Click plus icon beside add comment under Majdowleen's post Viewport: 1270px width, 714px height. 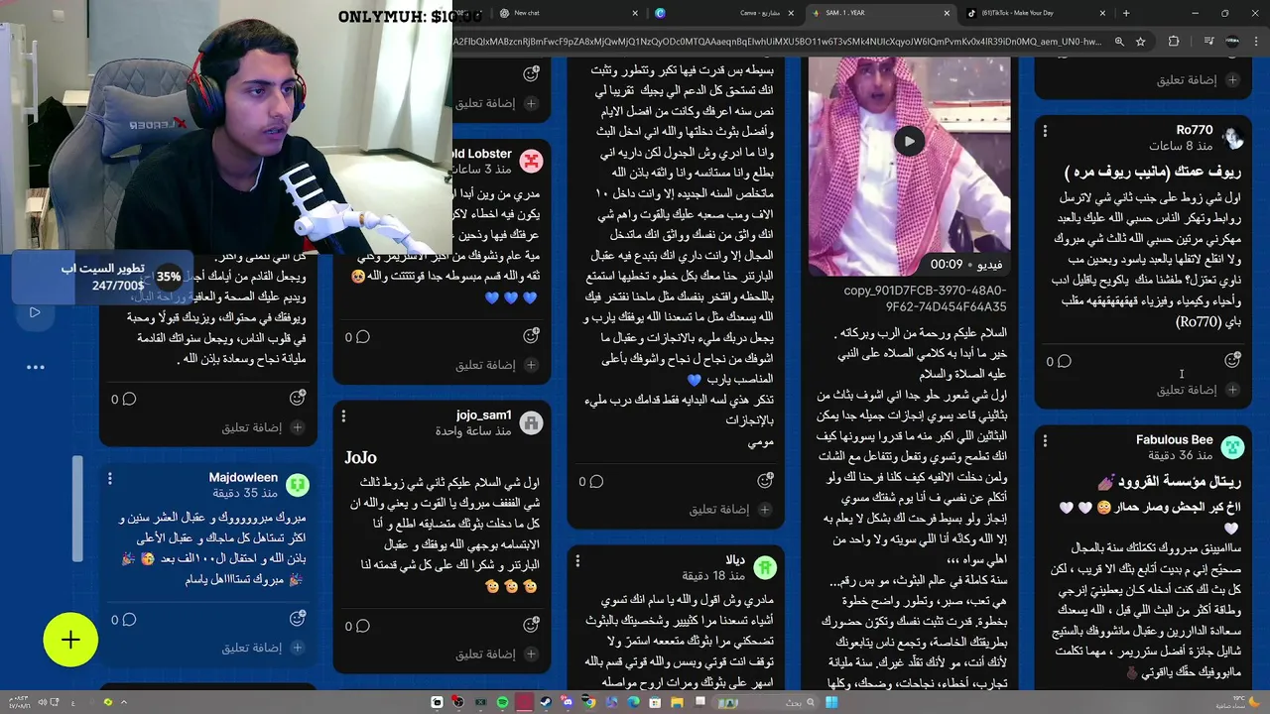(x=297, y=648)
